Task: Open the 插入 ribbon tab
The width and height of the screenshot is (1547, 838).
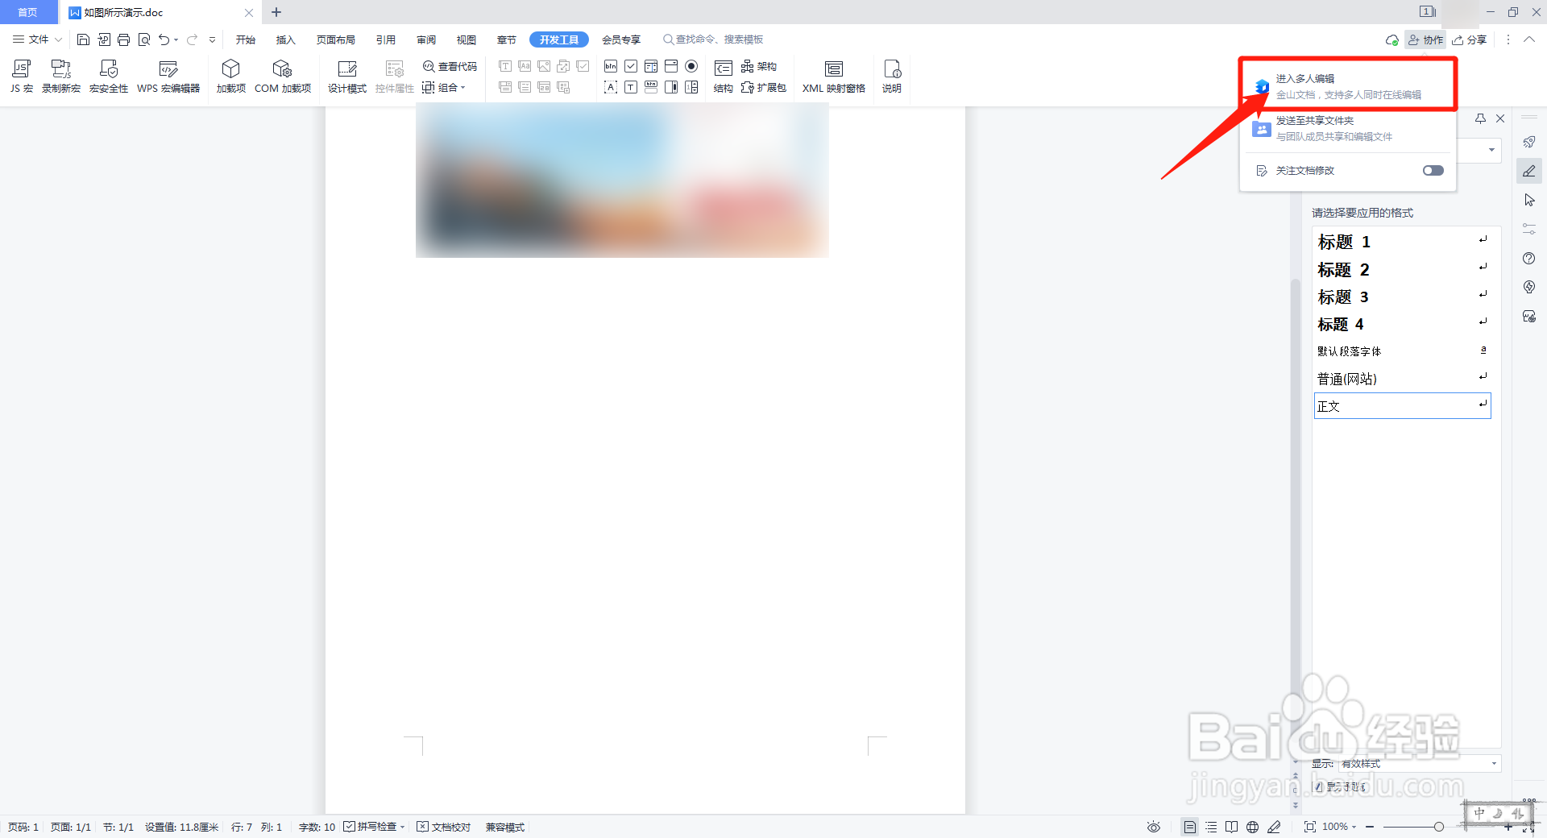Action: coord(286,39)
